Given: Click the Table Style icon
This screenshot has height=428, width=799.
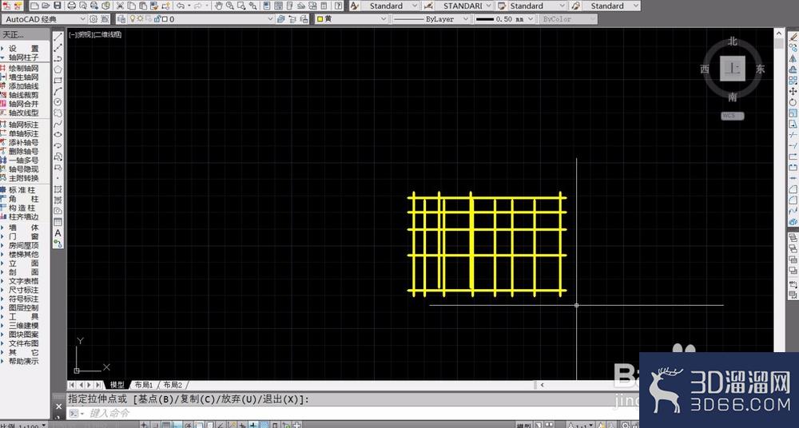Looking at the screenshot, I should [x=502, y=6].
